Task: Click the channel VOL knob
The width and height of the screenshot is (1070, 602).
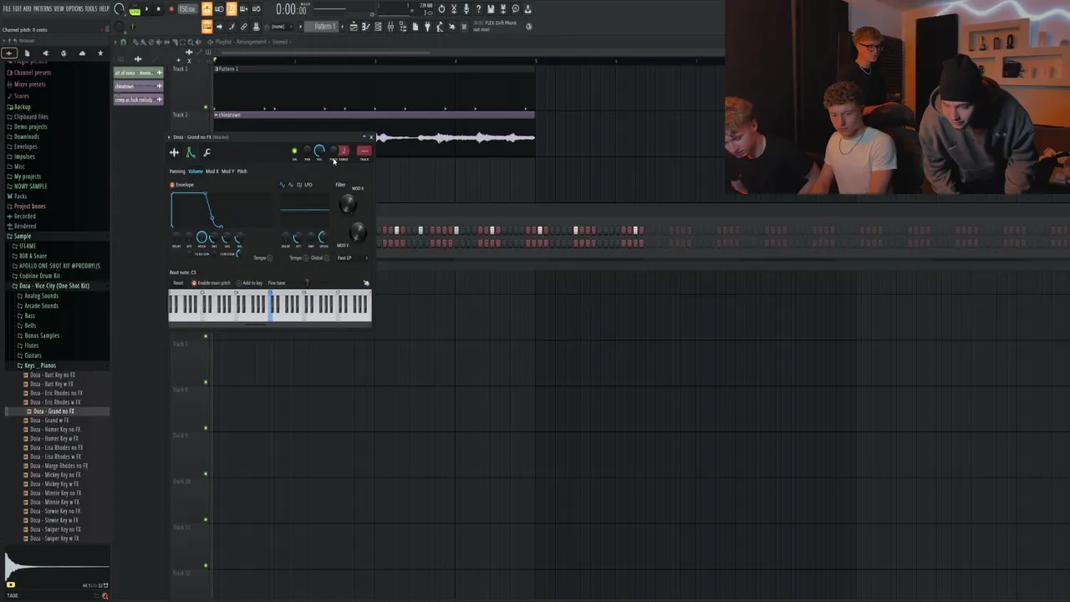Action: 319,150
